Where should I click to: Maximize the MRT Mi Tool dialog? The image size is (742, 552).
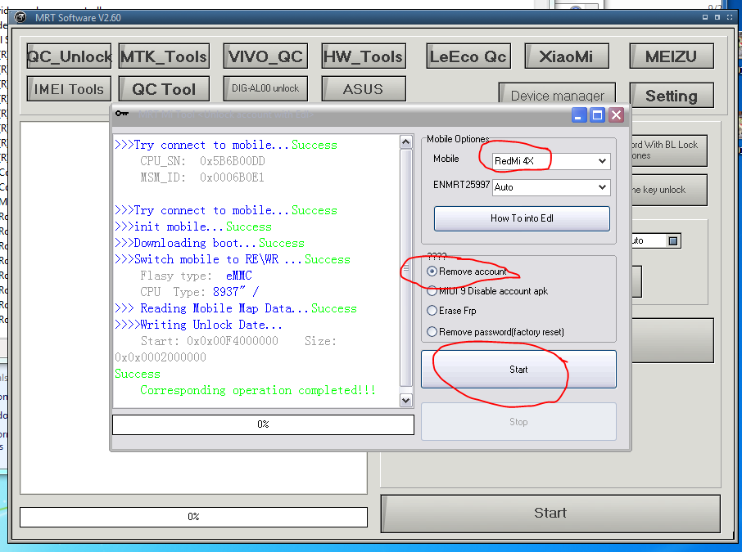coord(598,114)
